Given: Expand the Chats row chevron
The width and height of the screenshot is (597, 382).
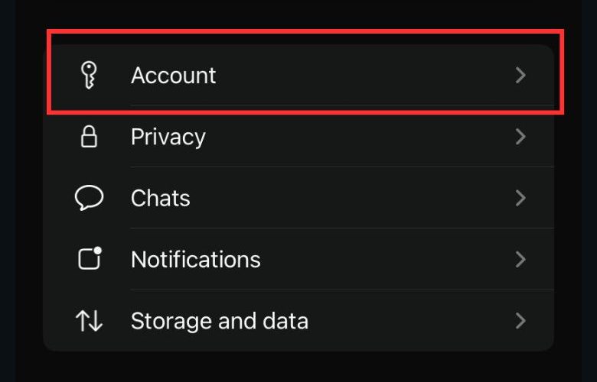Looking at the screenshot, I should 520,199.
